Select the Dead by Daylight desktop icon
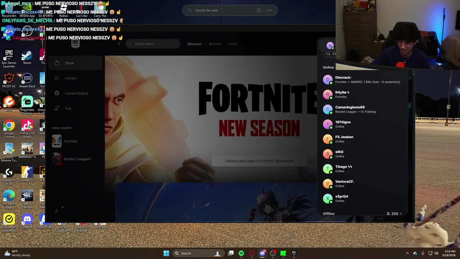460x259 pixels. click(27, 200)
